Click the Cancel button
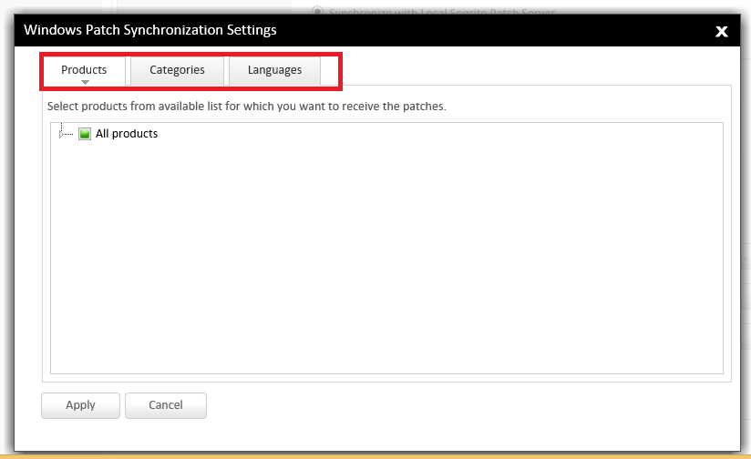 pos(166,405)
